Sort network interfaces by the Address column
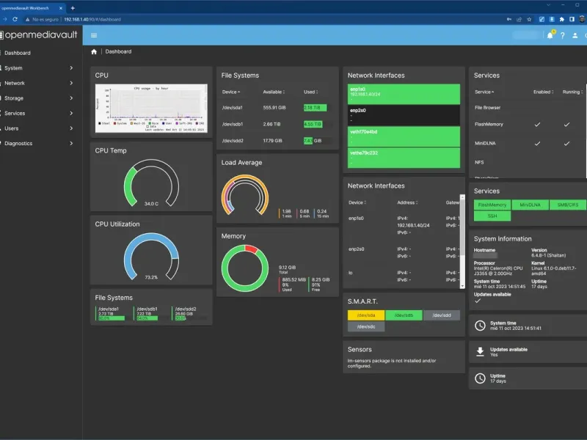The width and height of the screenshot is (587, 440). click(407, 203)
